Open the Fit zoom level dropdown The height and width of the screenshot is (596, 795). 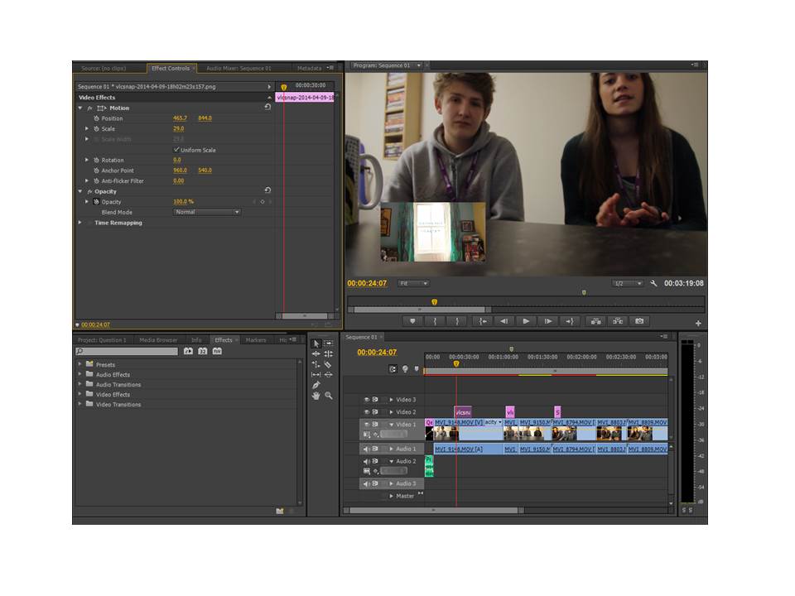click(x=413, y=283)
